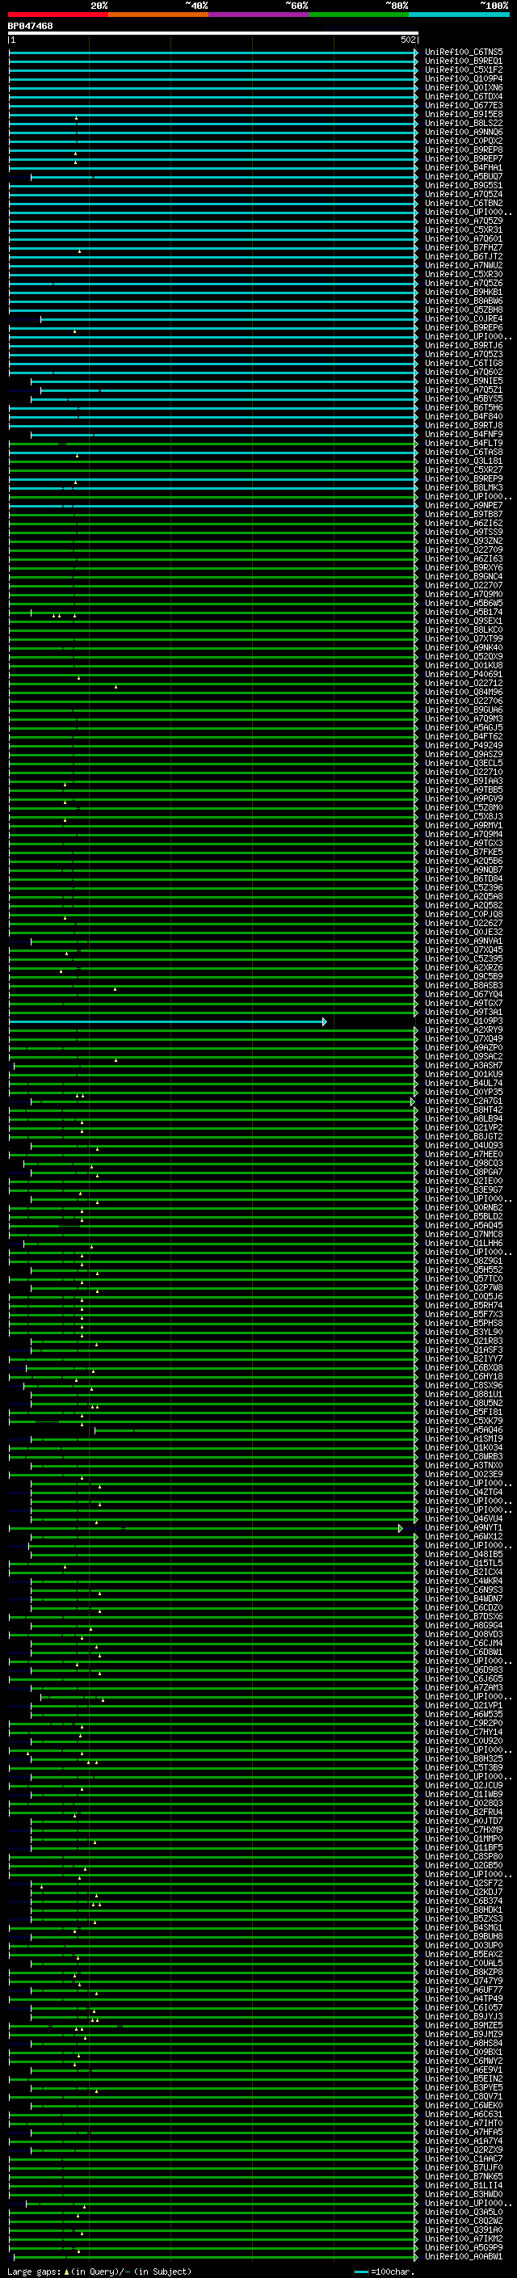This screenshot has height=2278, width=517.
Task: Select the UniRef100_C6TDX4 label
Action: [464, 97]
